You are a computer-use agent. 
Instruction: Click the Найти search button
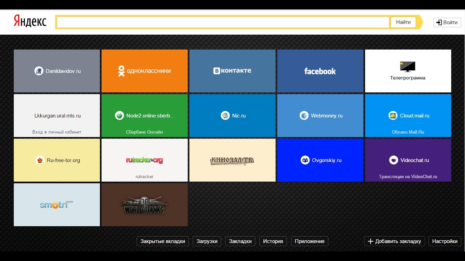click(403, 22)
